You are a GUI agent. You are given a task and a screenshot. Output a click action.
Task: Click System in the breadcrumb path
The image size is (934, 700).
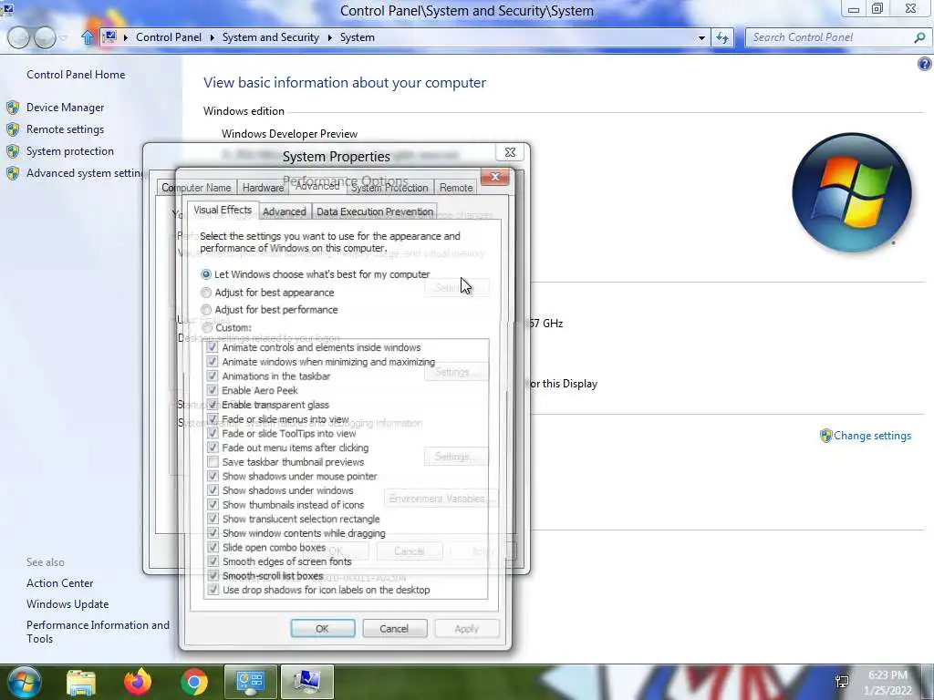tap(358, 37)
